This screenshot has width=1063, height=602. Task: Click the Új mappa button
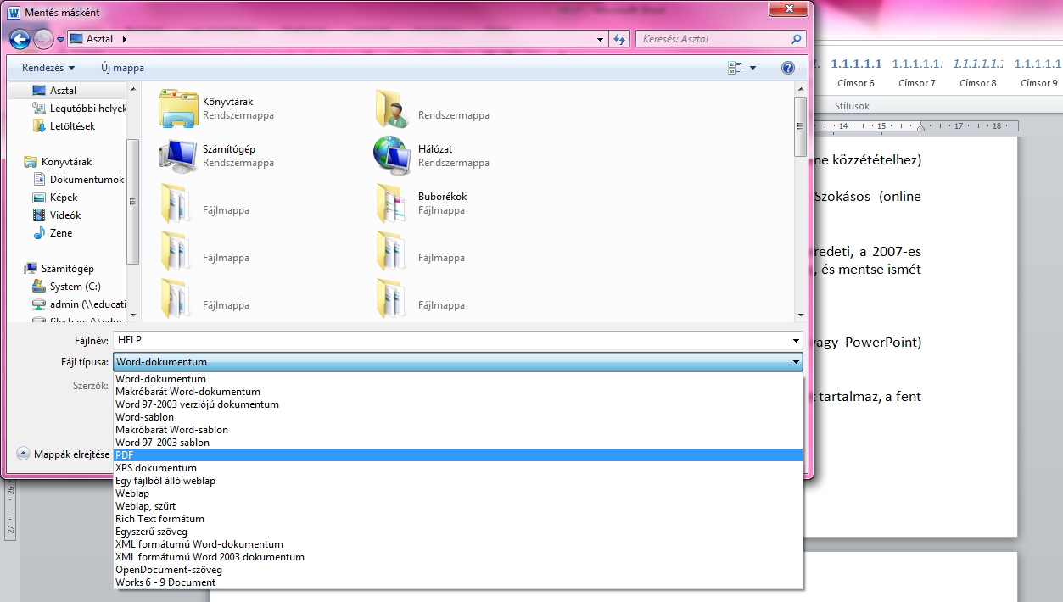tap(123, 68)
